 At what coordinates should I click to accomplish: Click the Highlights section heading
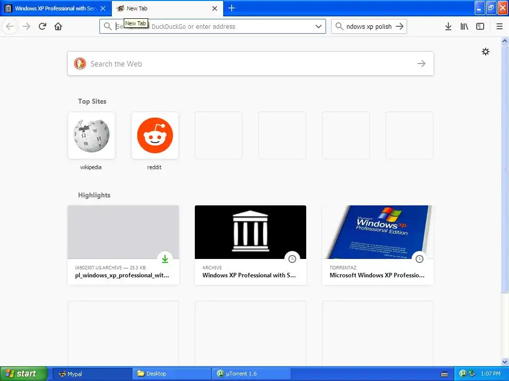point(94,195)
